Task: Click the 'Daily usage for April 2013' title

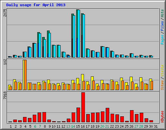Action: click(x=36, y=5)
